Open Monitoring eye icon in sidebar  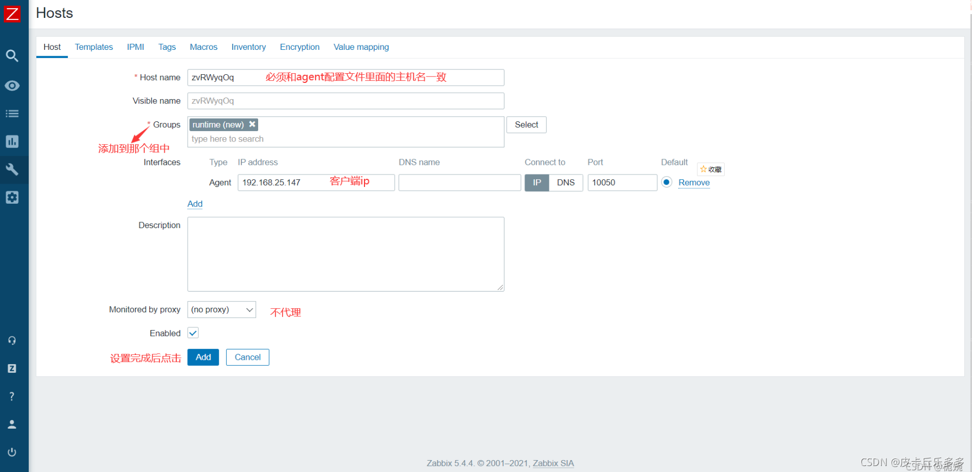point(12,86)
